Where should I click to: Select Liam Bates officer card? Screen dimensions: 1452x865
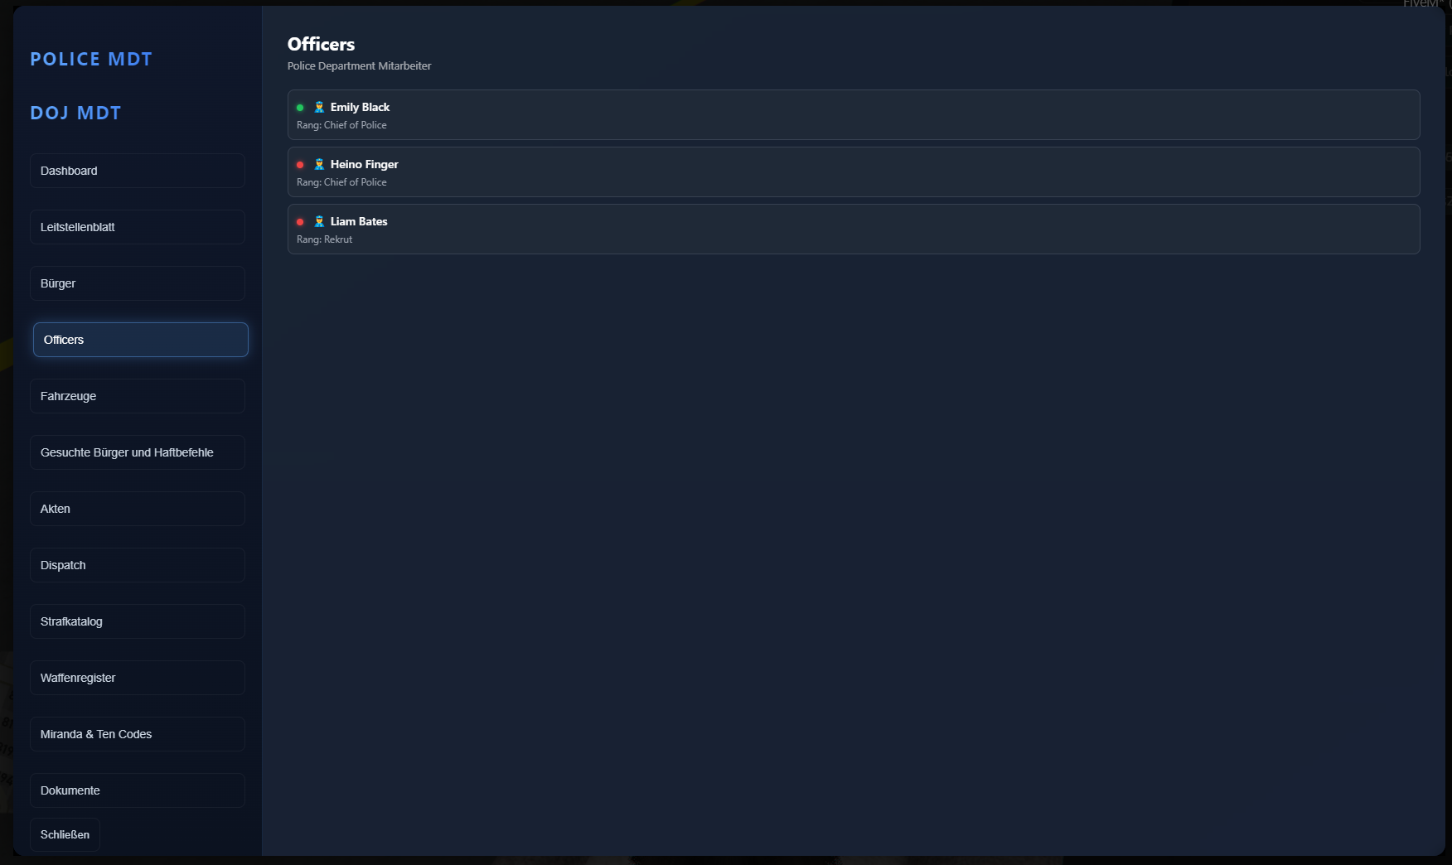854,230
